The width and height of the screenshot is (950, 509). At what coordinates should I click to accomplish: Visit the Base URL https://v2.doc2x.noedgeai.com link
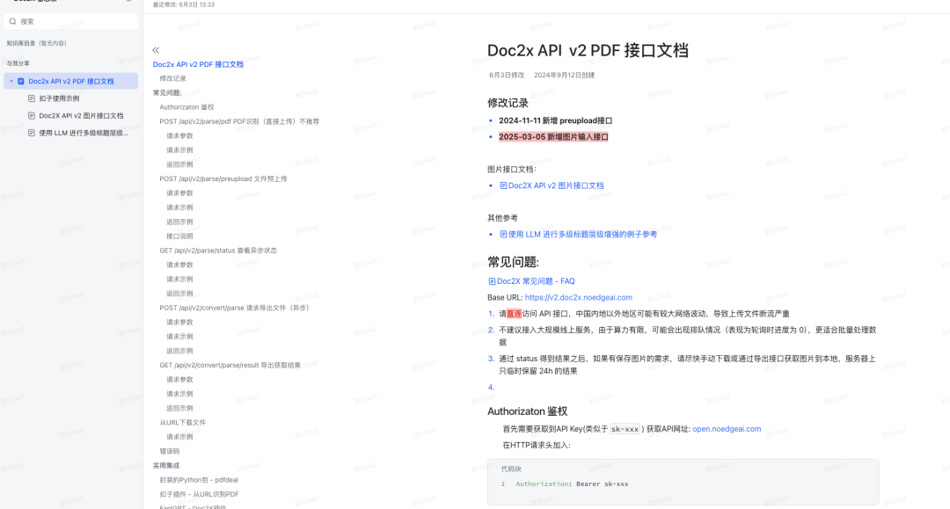point(579,298)
